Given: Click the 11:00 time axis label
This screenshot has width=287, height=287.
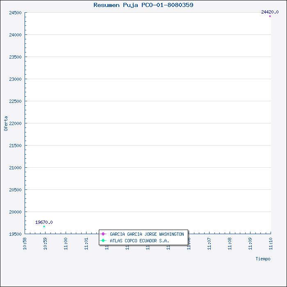Looking at the screenshot, I should tap(66, 243).
